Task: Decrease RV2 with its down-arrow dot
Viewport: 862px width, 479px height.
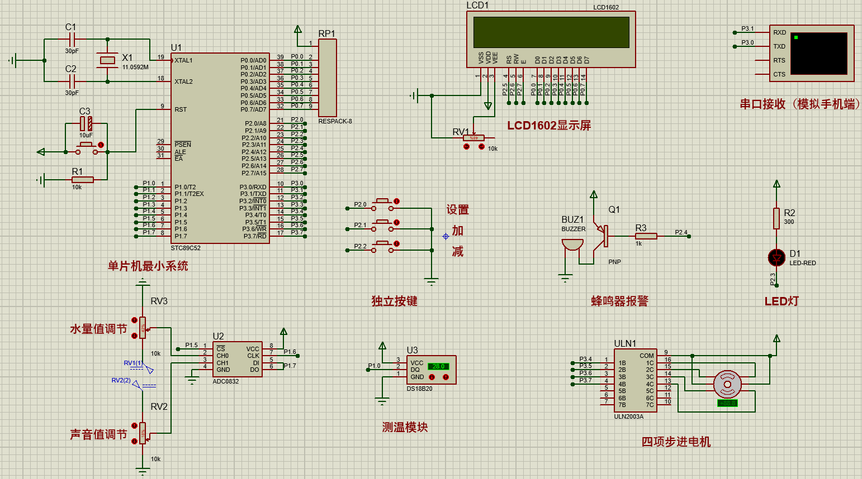Action: tap(134, 441)
